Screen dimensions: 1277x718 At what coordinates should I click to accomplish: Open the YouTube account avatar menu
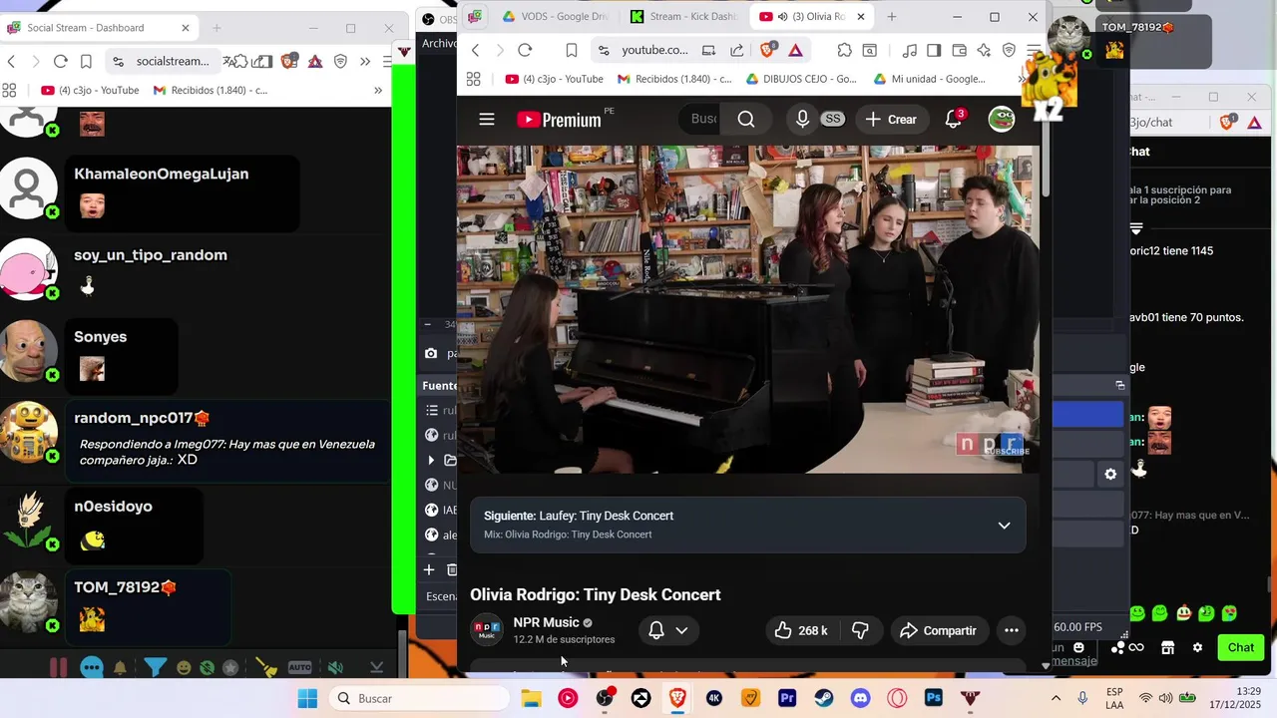point(1002,120)
